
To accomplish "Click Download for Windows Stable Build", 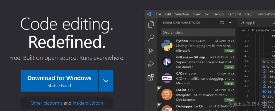I will click(x=59, y=81).
